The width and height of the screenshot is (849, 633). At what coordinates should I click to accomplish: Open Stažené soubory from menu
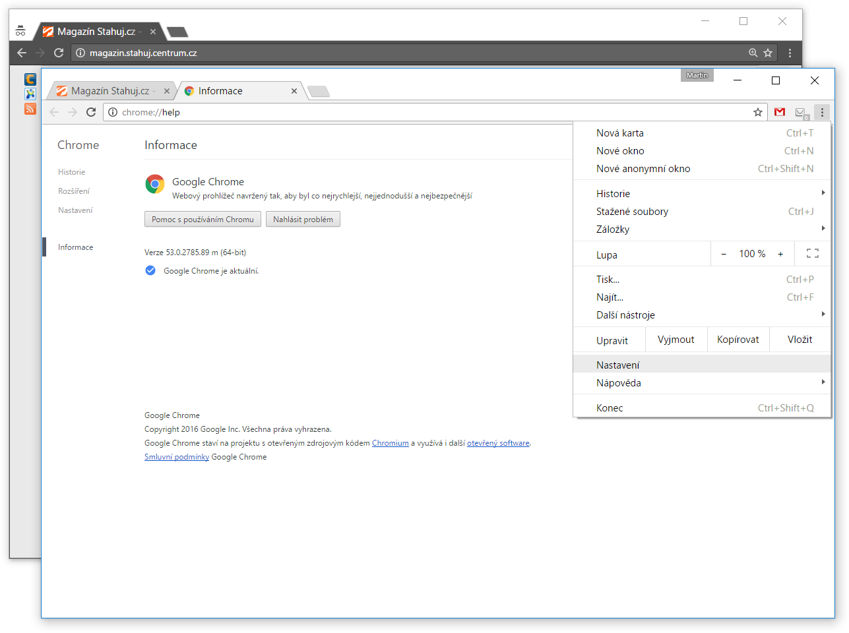pos(702,211)
